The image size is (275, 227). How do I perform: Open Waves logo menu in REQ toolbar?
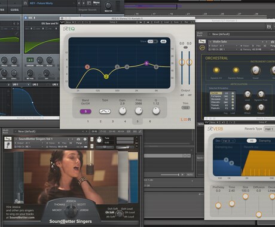[x=62, y=22]
